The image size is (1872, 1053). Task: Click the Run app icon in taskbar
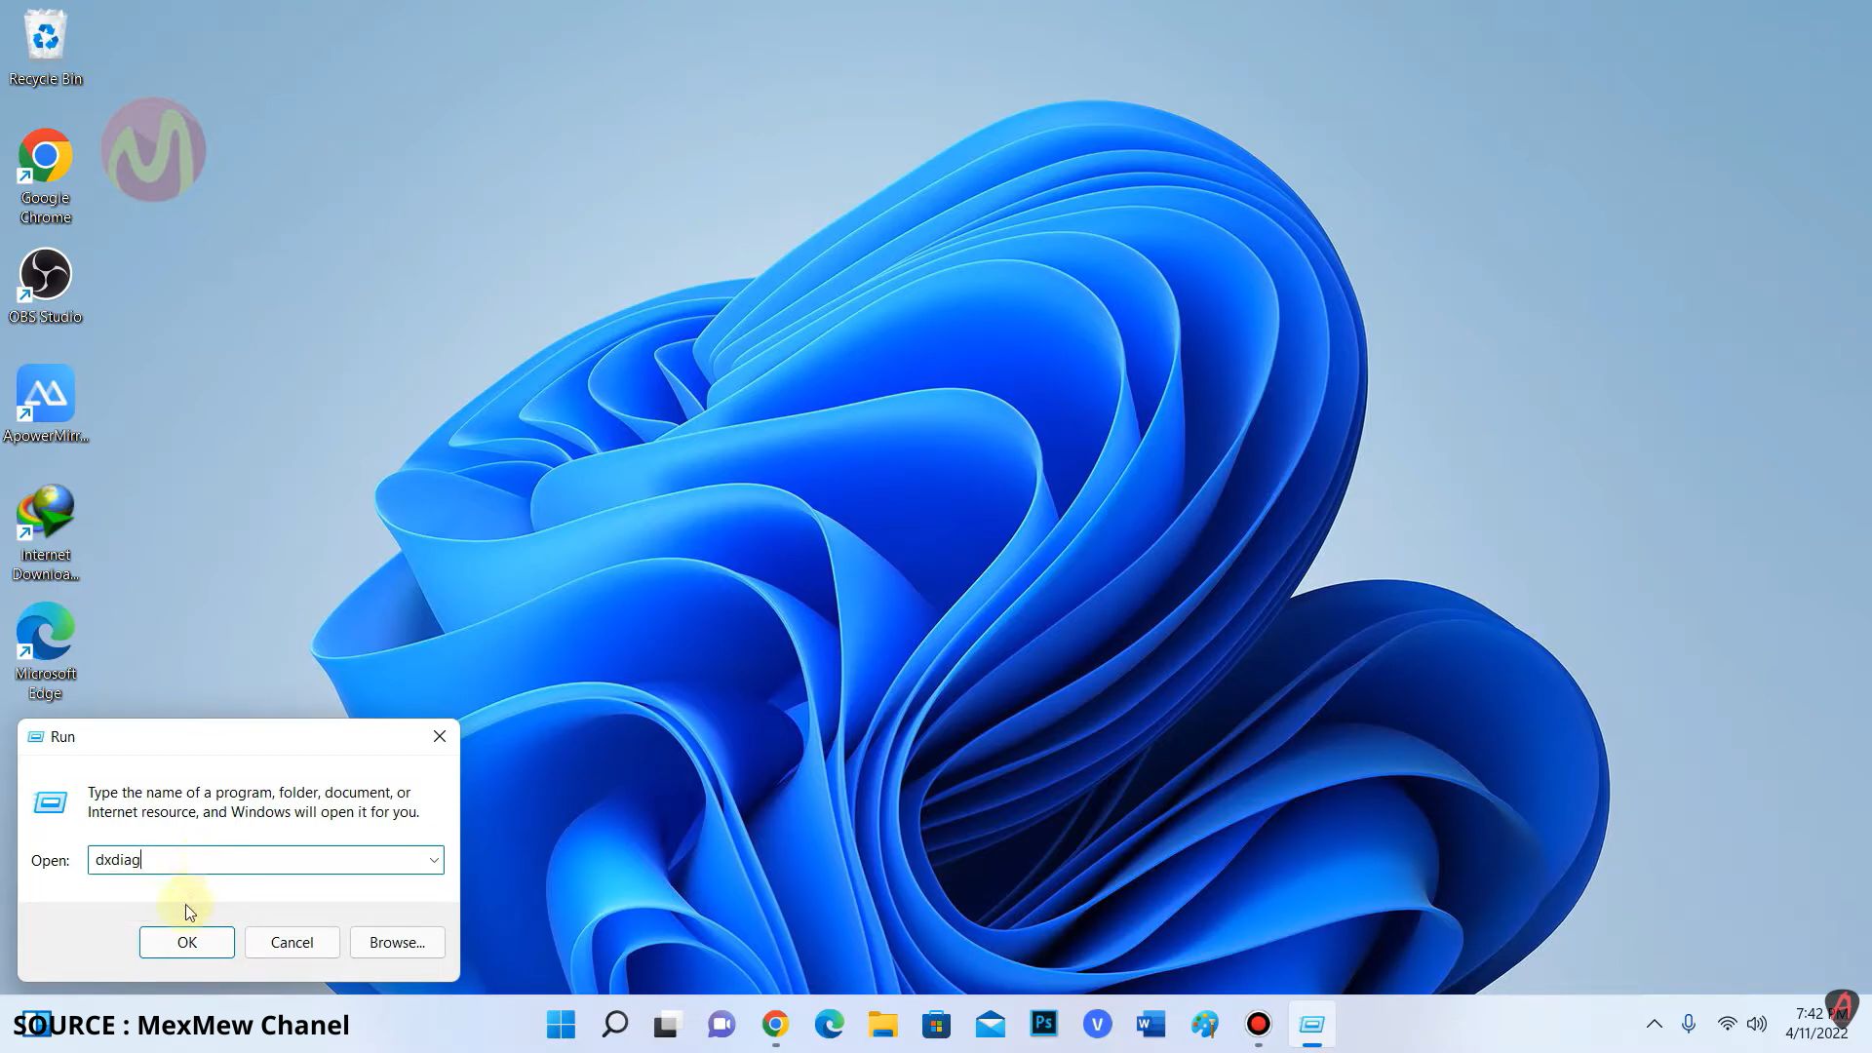point(1312,1024)
